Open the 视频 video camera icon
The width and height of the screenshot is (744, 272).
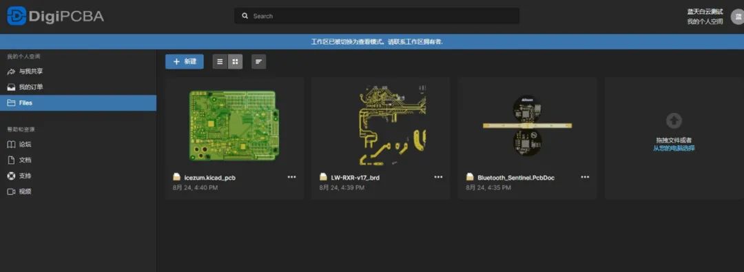pyautogui.click(x=12, y=191)
